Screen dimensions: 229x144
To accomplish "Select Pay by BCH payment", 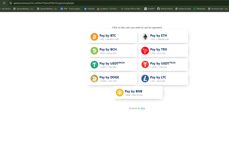I will [112, 50].
